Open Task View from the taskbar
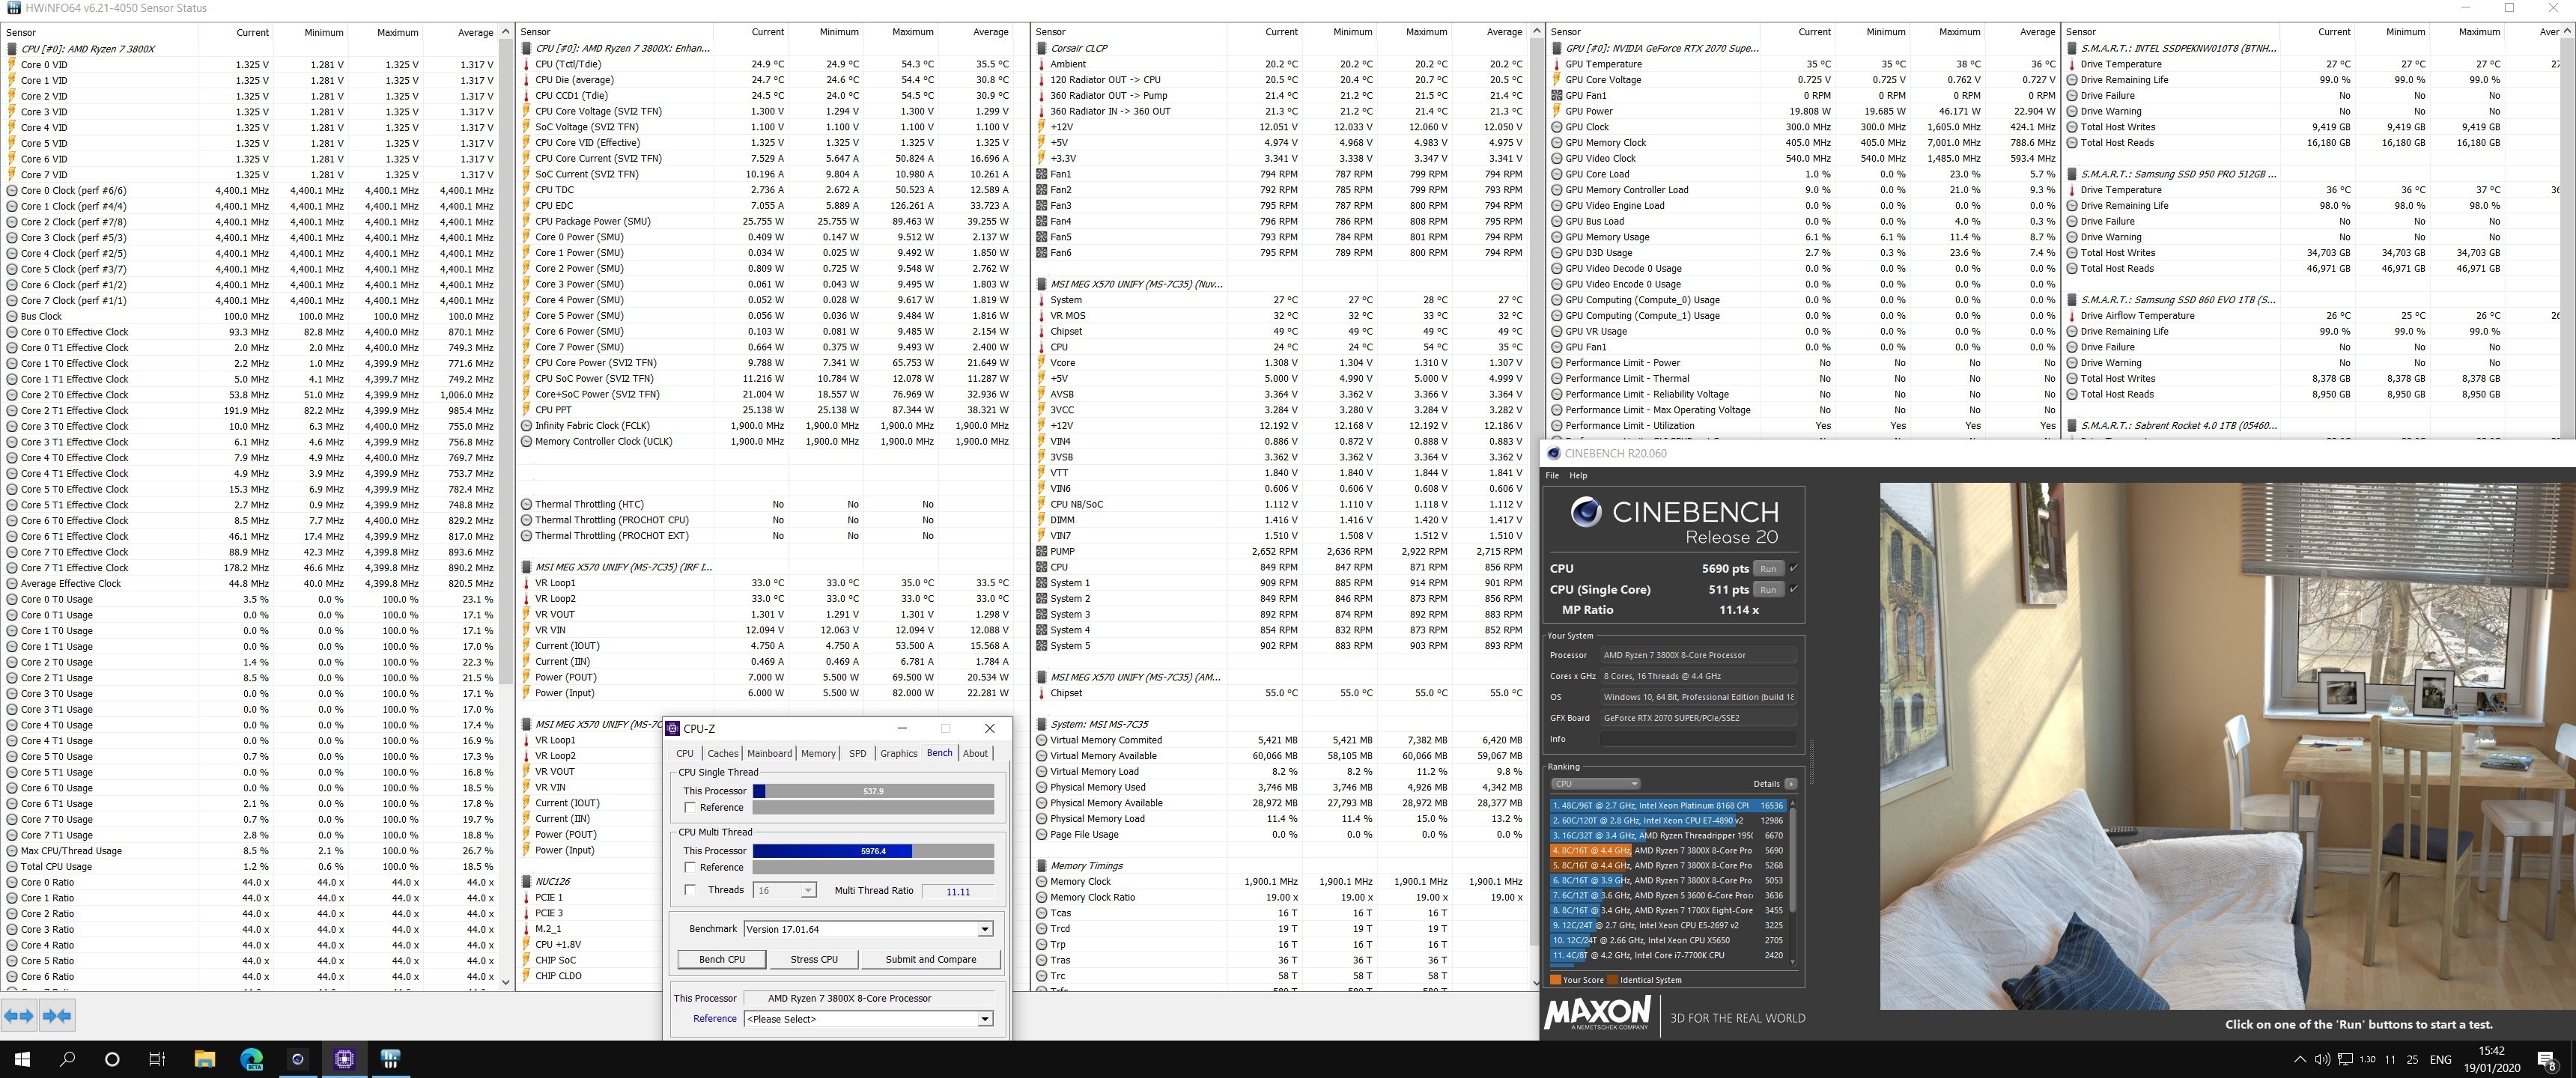Screen dimensions: 2576x1078 coord(157,1059)
